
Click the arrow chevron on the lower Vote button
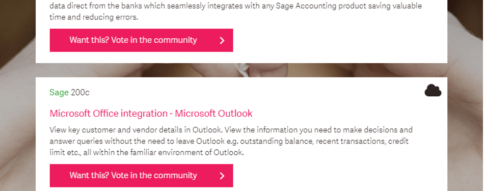click(x=222, y=176)
